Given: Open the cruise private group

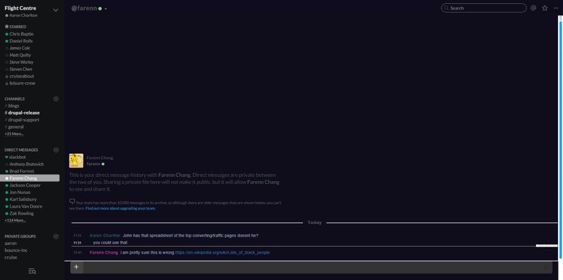Looking at the screenshot, I should coord(11,257).
